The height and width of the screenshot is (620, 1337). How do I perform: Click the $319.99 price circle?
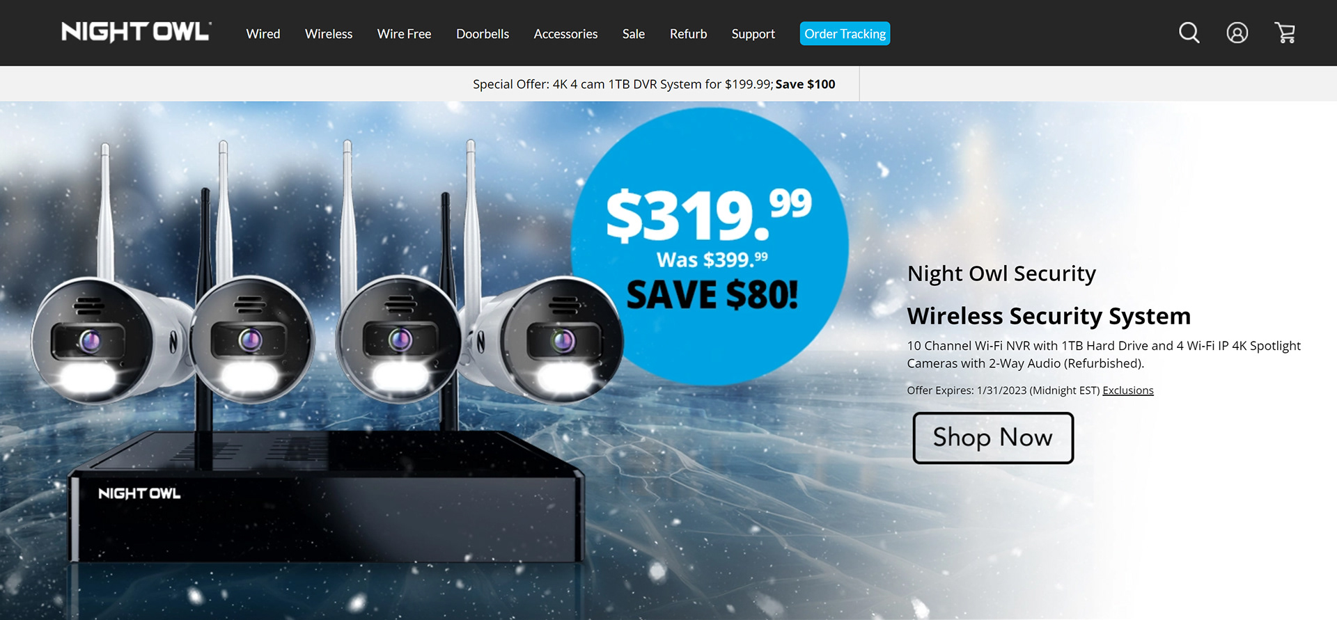(710, 246)
